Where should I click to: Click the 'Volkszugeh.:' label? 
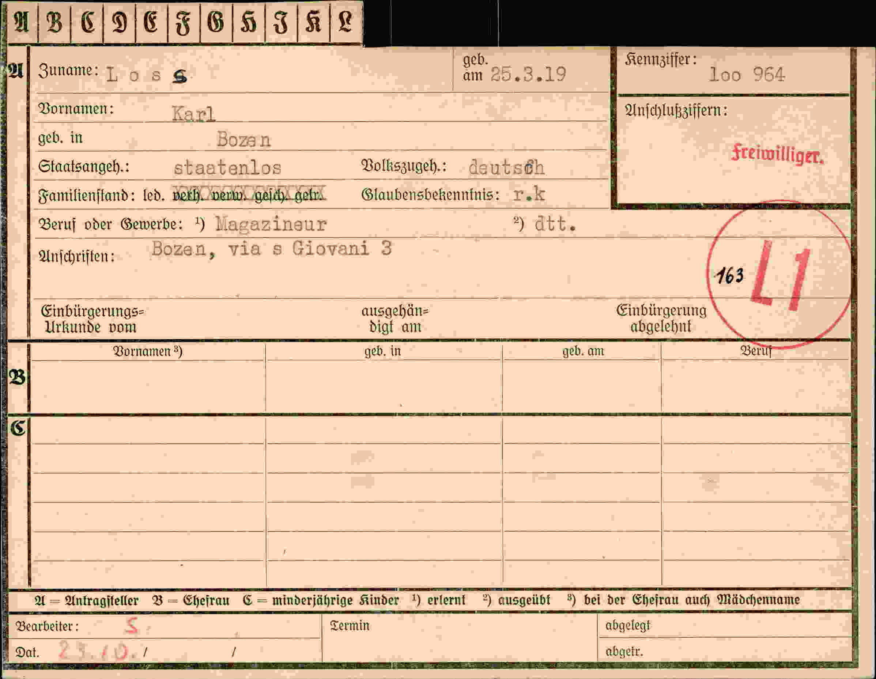click(x=404, y=166)
